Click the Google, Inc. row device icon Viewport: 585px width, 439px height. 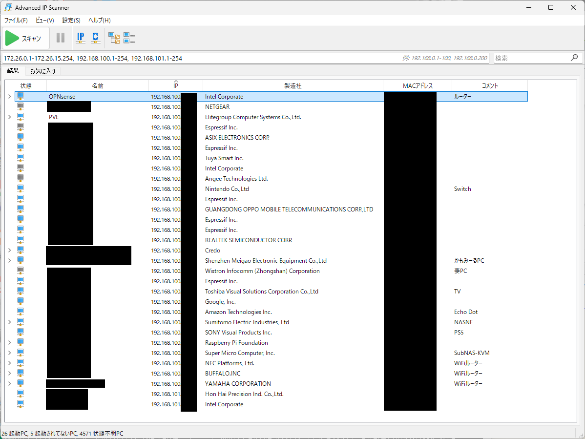point(21,302)
